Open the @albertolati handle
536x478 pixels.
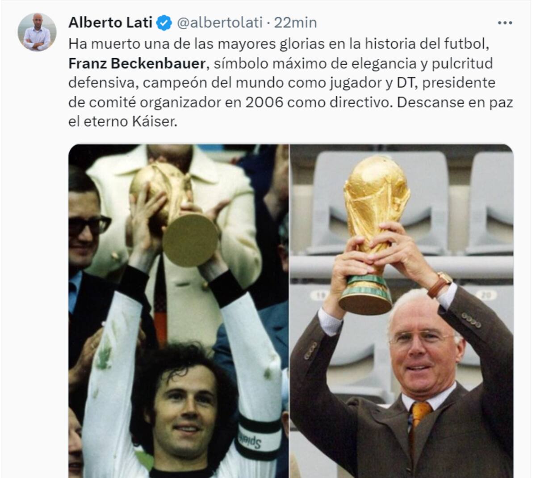click(220, 22)
